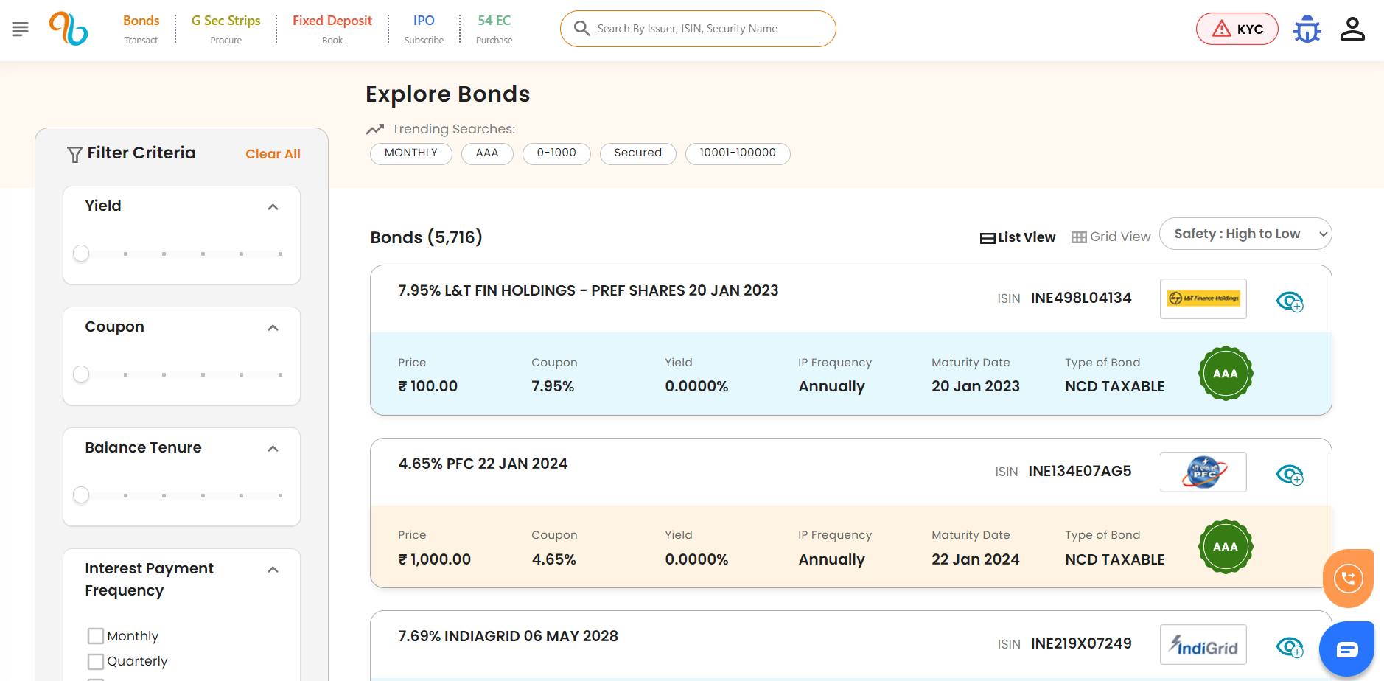Click the trending searches arrow icon
This screenshot has height=681, width=1384.
375,129
